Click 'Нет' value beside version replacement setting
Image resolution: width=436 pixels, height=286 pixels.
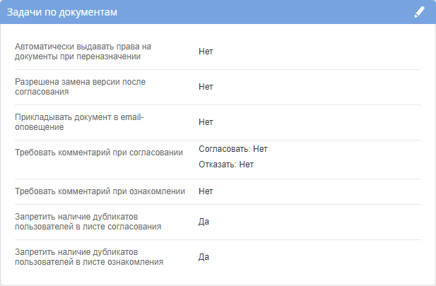click(206, 87)
